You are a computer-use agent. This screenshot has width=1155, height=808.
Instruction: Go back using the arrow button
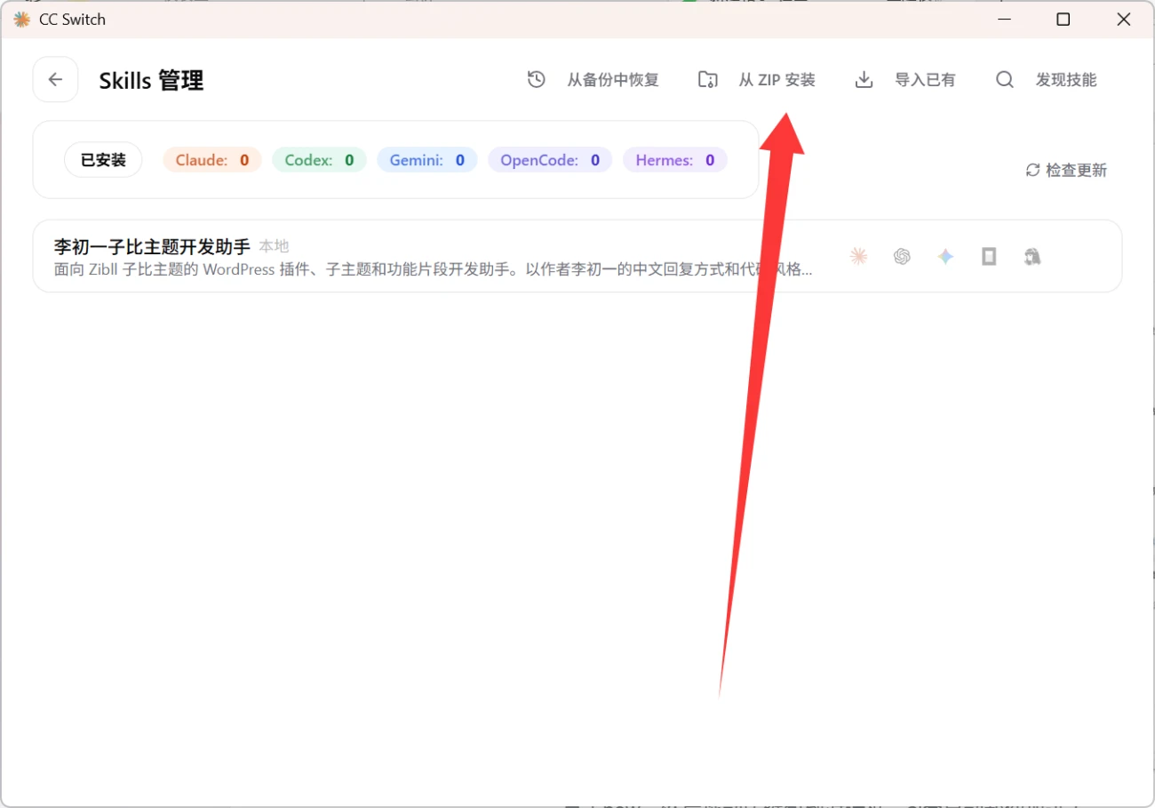coord(55,80)
